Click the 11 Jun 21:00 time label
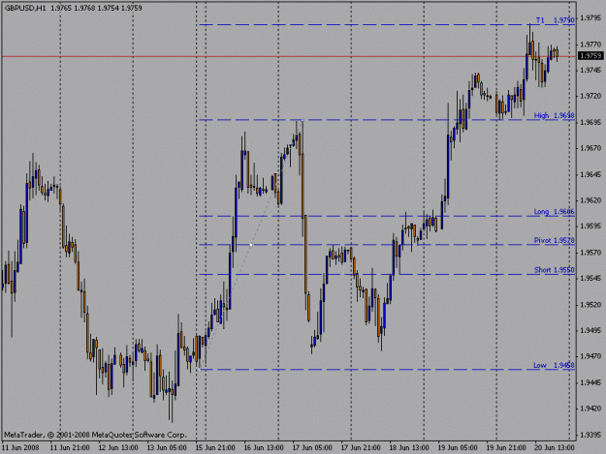 coord(70,447)
